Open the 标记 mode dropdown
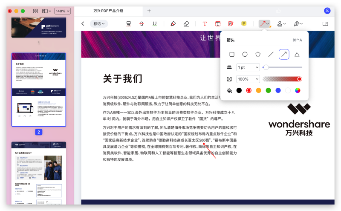The width and height of the screenshot is (341, 211). click(x=99, y=24)
